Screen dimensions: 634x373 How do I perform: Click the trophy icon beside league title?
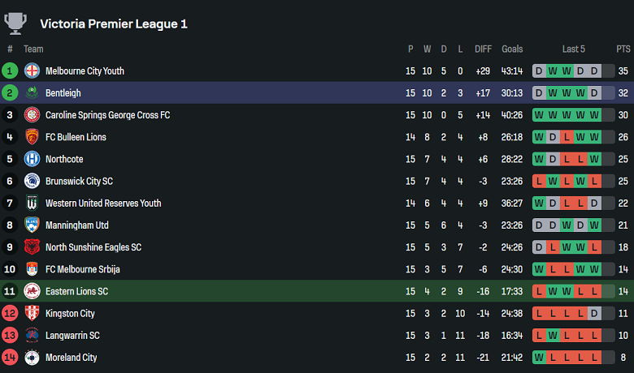[15, 23]
